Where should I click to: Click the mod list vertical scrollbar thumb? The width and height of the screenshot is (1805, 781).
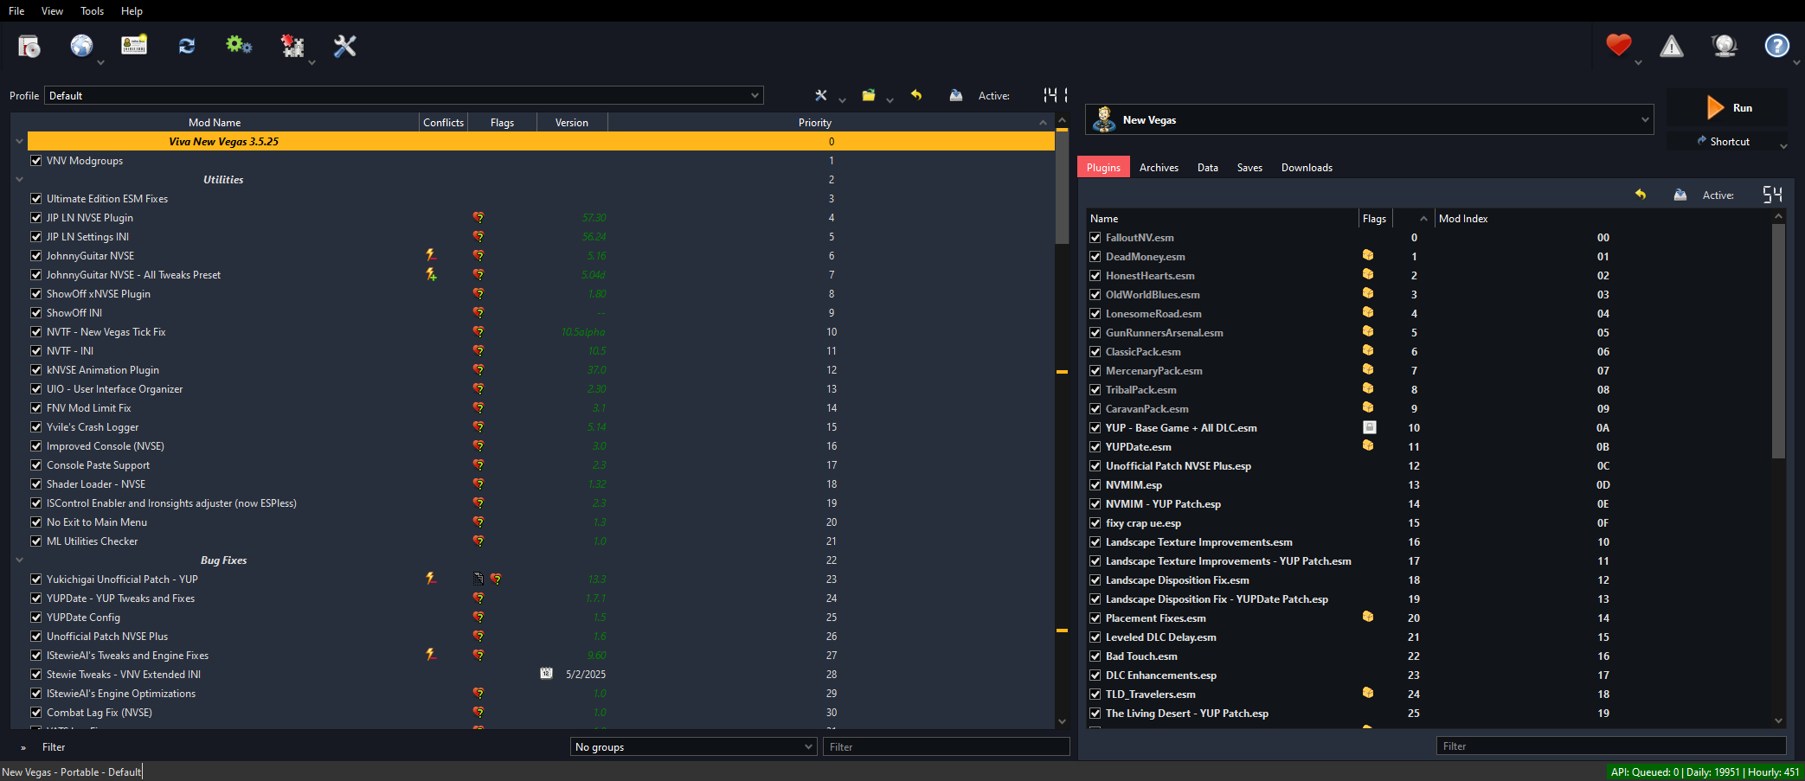tap(1062, 187)
